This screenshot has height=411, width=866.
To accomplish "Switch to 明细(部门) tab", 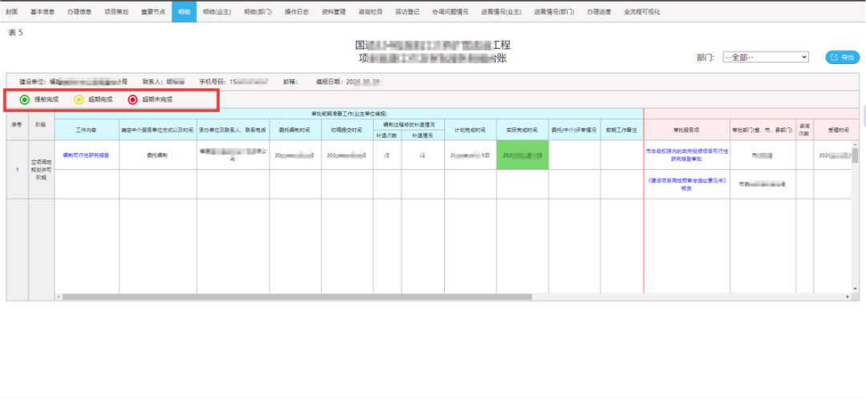I will (x=258, y=11).
